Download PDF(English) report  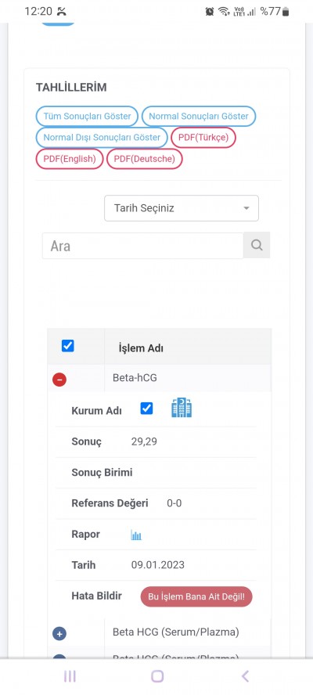(70, 159)
